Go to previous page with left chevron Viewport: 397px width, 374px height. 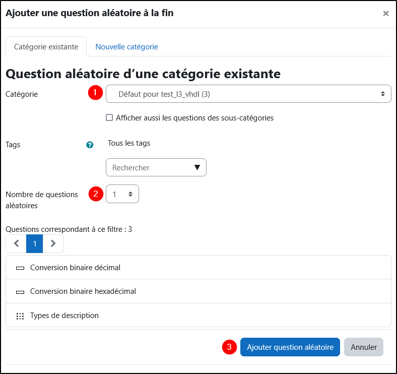16,243
